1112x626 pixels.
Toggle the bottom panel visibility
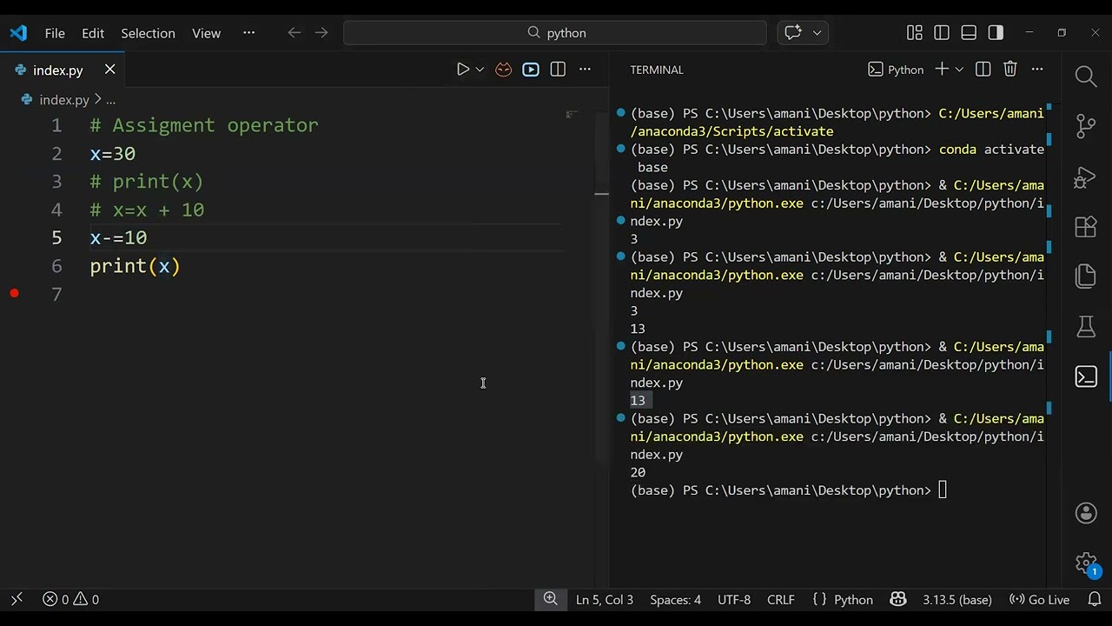(969, 32)
